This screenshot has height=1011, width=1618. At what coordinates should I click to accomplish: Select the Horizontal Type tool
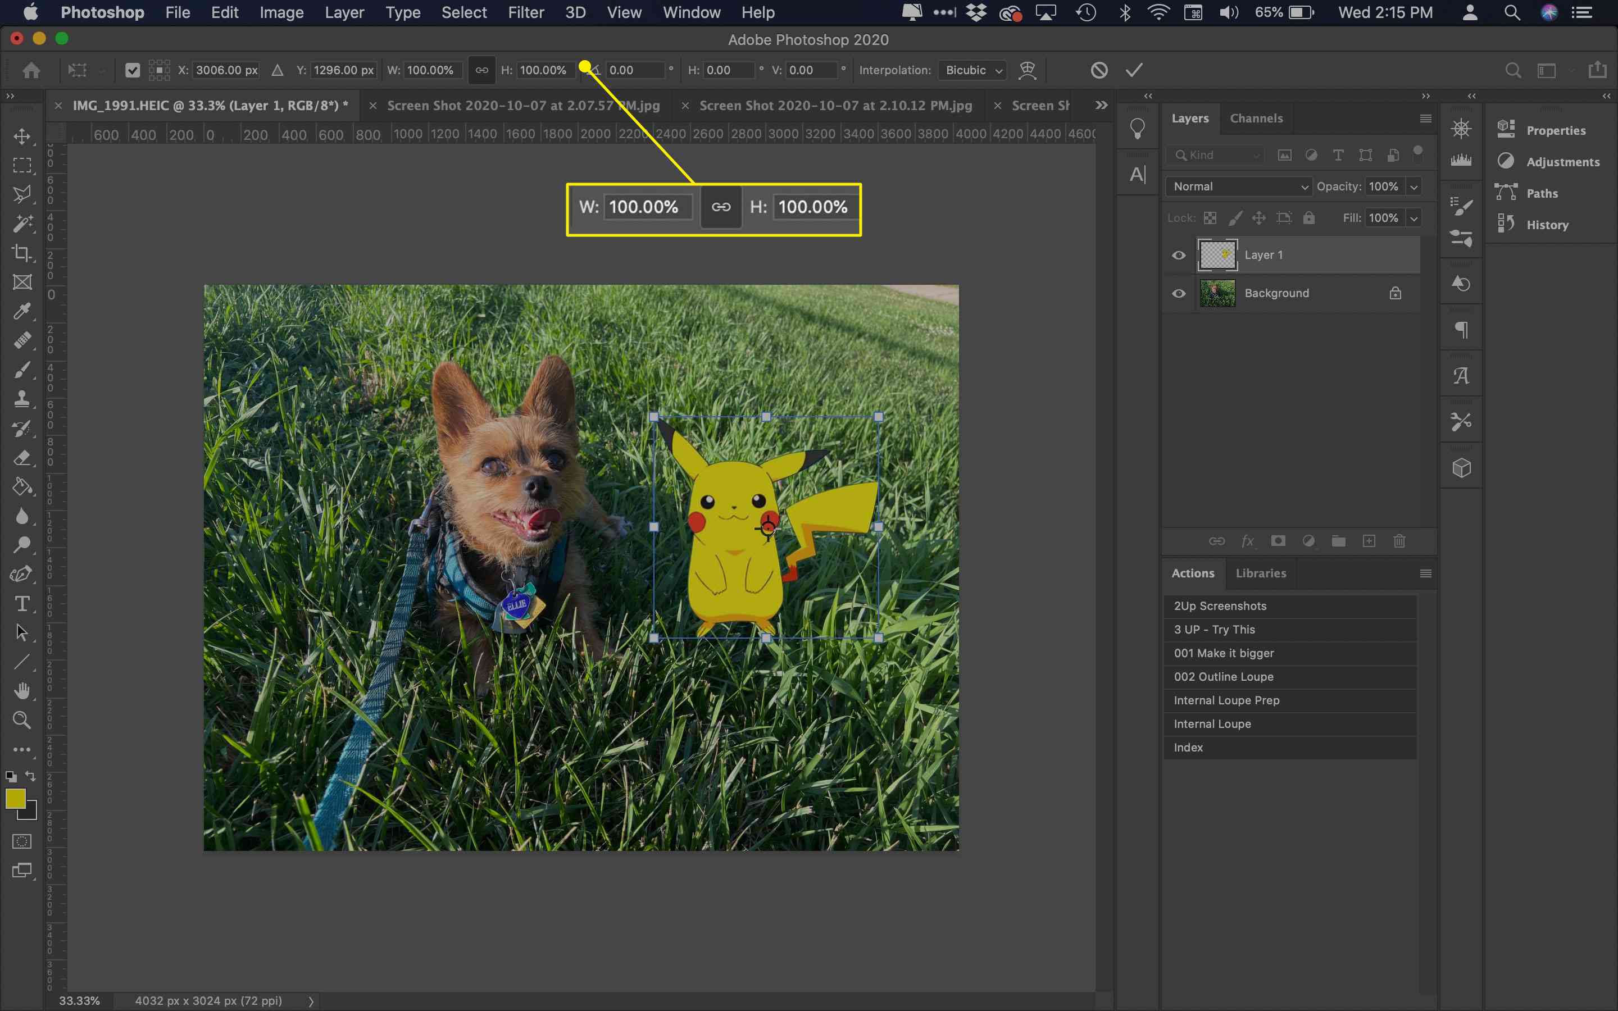point(22,604)
